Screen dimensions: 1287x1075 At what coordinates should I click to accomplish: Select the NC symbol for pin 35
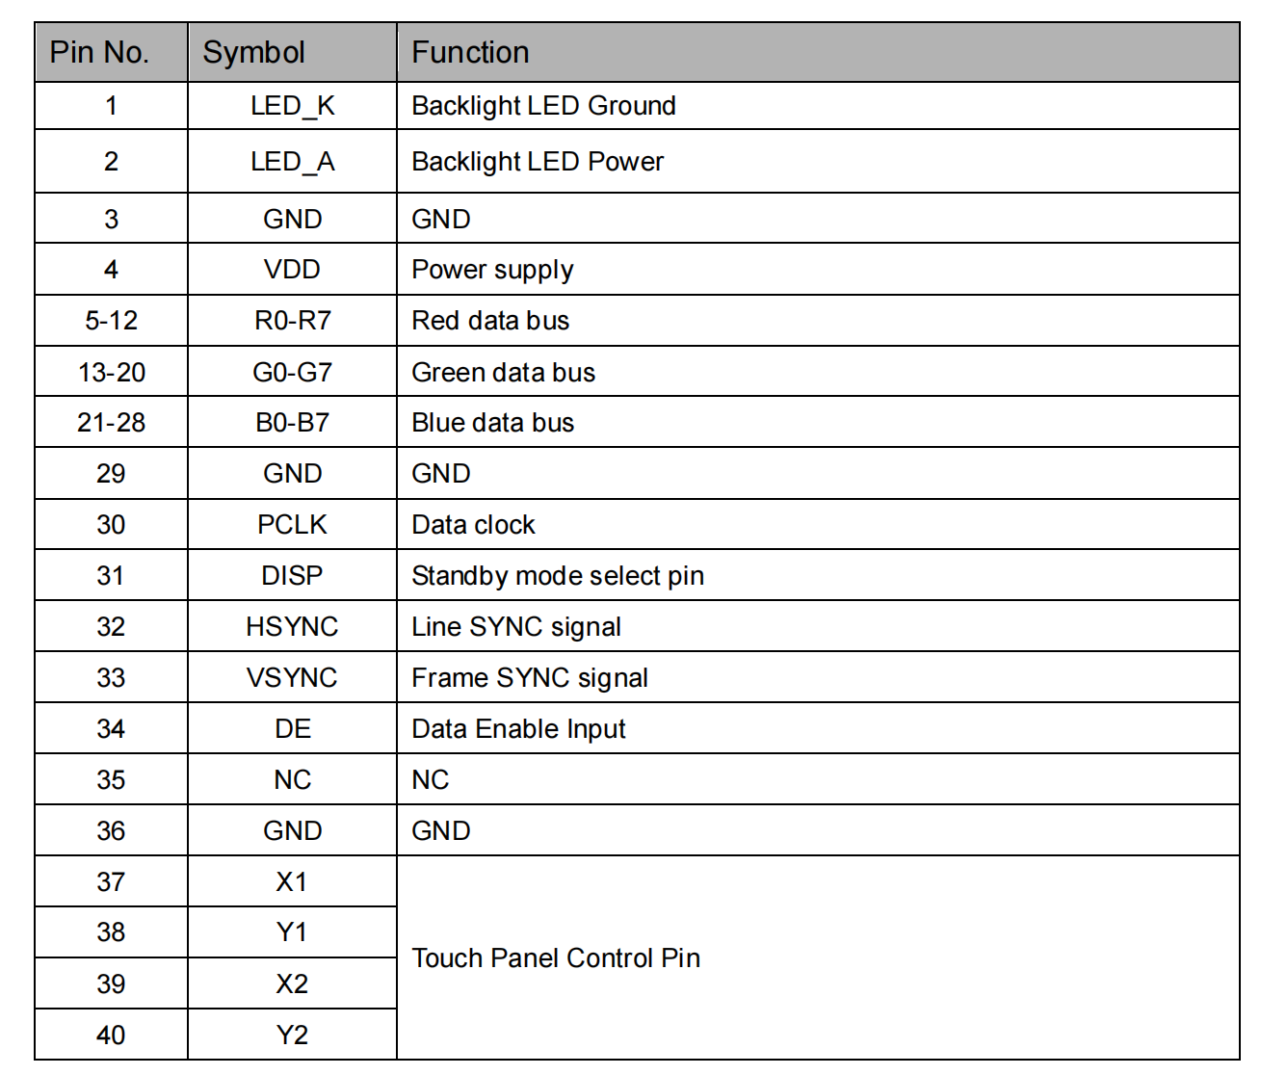(x=292, y=780)
